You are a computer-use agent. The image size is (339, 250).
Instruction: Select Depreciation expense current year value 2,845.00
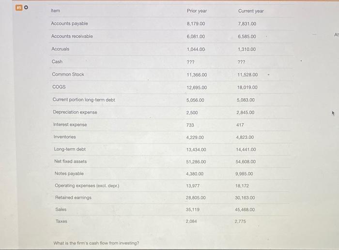point(246,113)
